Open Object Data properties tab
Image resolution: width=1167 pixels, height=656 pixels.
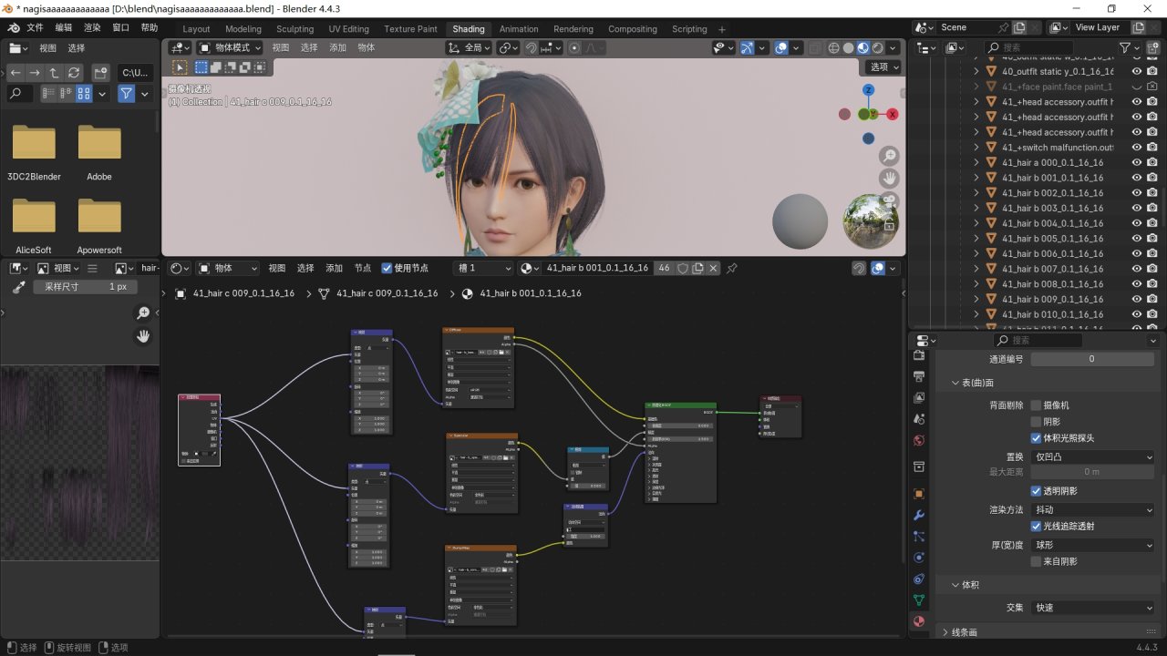(x=919, y=600)
